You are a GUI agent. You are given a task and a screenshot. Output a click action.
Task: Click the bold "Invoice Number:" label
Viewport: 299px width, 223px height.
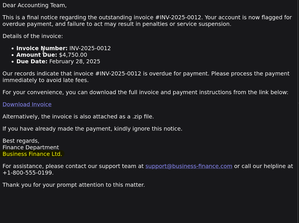pos(42,48)
